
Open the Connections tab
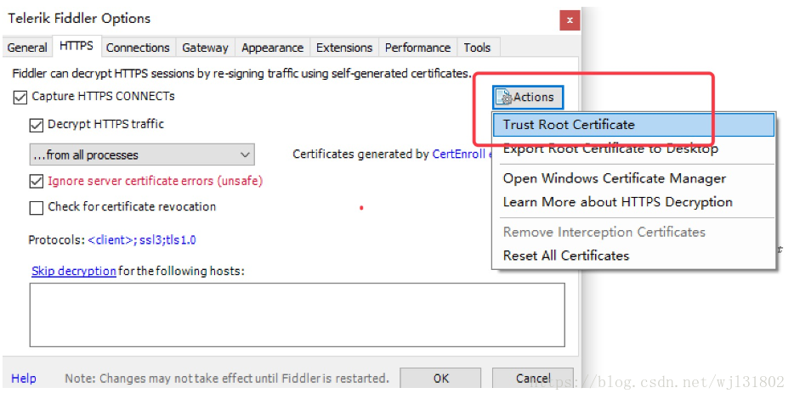138,48
